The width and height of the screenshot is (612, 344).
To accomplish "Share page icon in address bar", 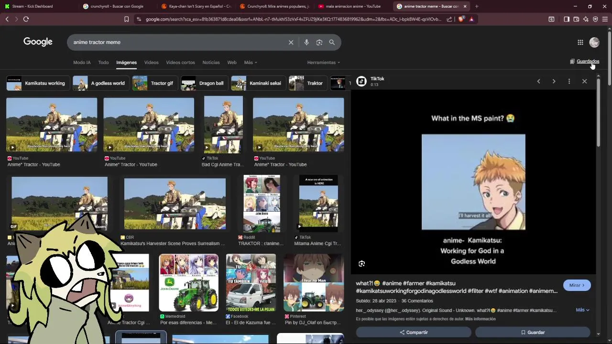I will [x=449, y=19].
